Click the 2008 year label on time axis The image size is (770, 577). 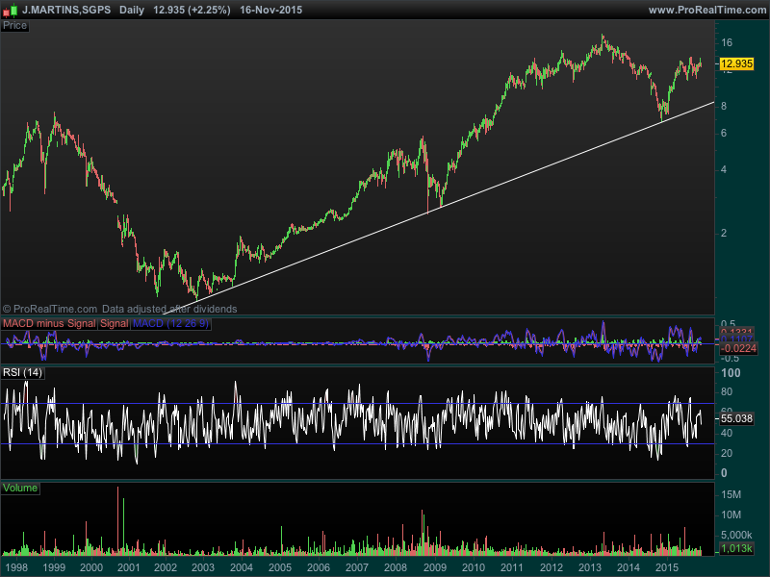(396, 567)
